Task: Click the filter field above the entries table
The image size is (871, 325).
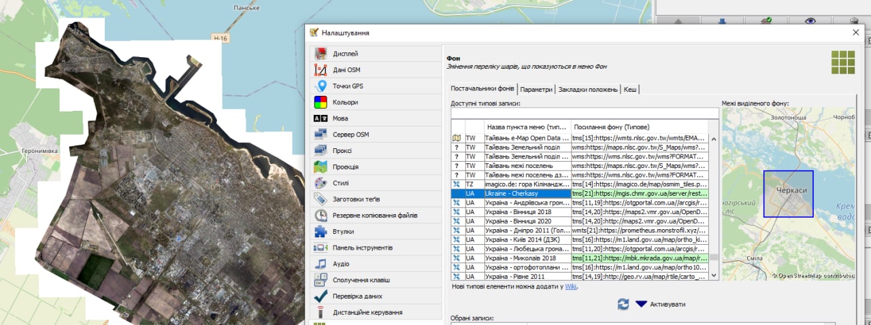Action: click(585, 113)
